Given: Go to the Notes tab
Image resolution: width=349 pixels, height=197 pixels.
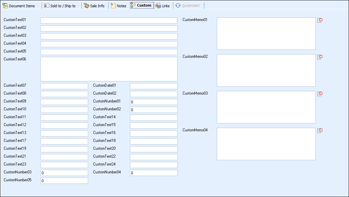Looking at the screenshot, I should (118, 6).
